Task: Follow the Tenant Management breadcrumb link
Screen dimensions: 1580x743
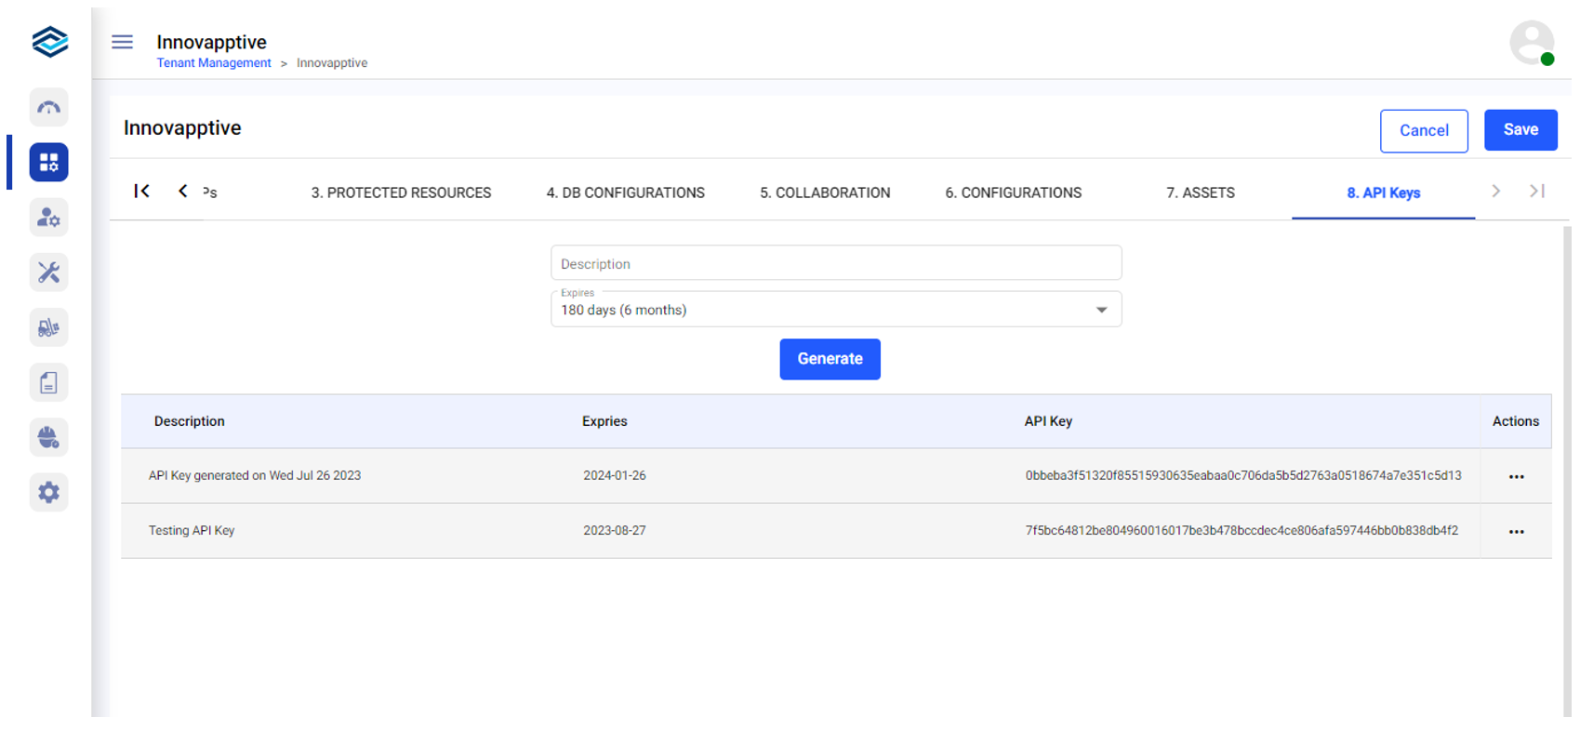Action: pos(214,63)
